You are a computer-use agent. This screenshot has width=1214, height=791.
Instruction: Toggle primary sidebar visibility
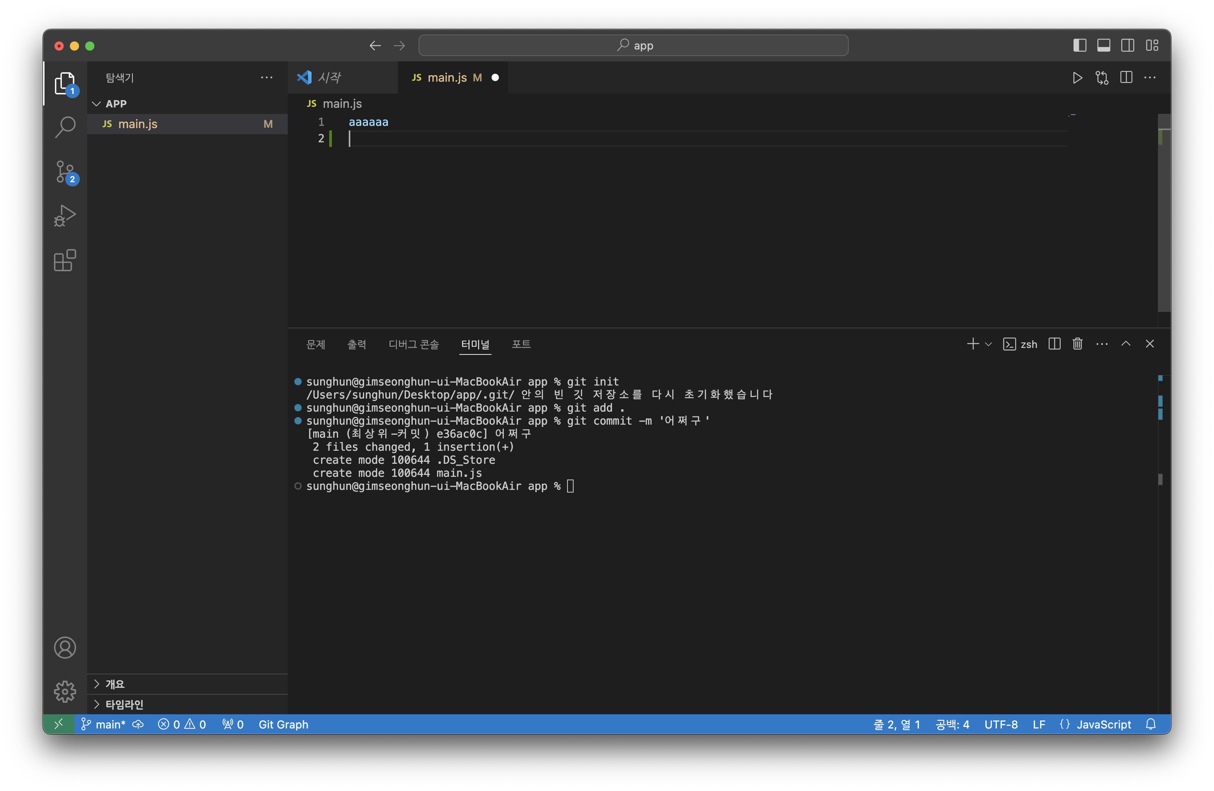(1079, 45)
